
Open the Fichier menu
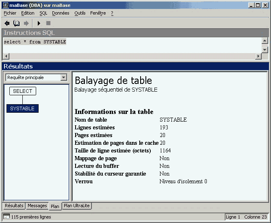(10, 13)
